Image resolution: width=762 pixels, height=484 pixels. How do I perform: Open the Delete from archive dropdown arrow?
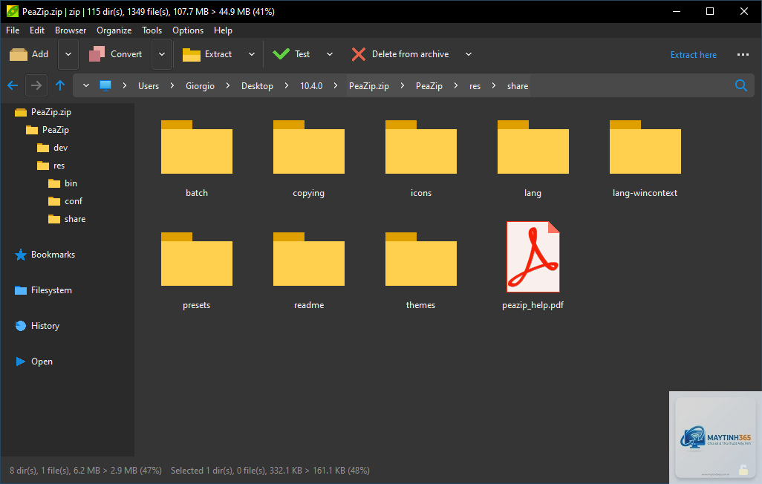coord(469,54)
